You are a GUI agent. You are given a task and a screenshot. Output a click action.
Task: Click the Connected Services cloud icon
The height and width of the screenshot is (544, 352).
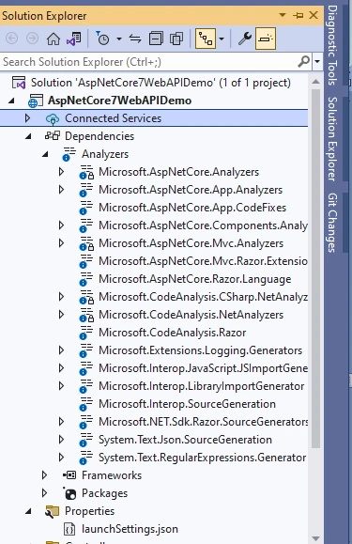pyautogui.click(x=53, y=119)
